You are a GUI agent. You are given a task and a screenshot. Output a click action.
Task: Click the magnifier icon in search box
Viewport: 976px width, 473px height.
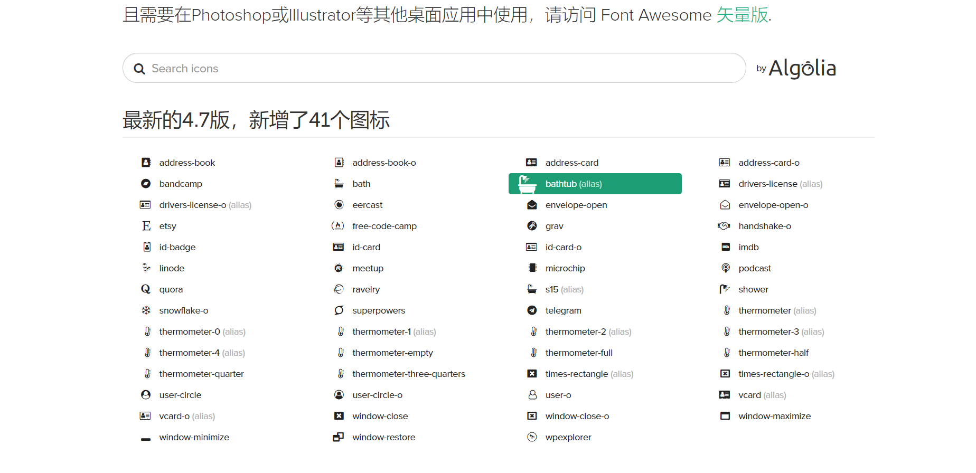tap(139, 69)
